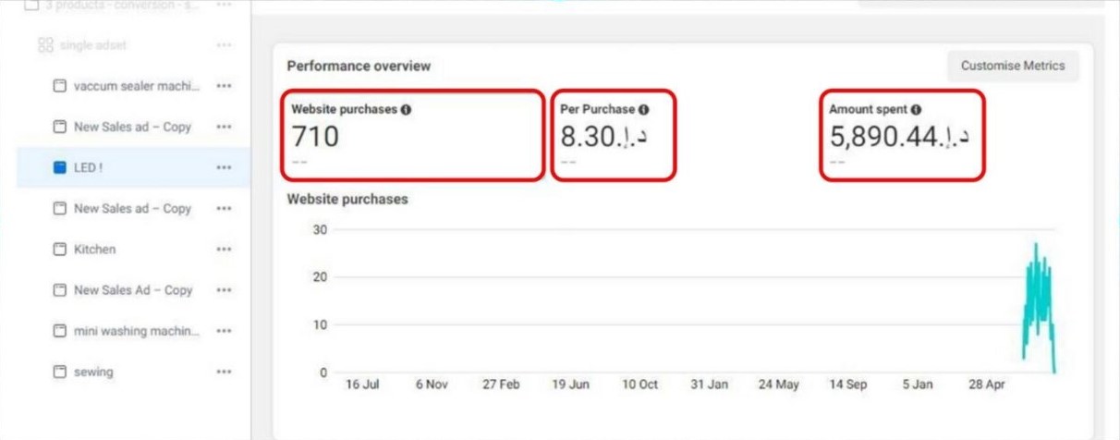Select the first New Sales ad – Copy

(132, 127)
